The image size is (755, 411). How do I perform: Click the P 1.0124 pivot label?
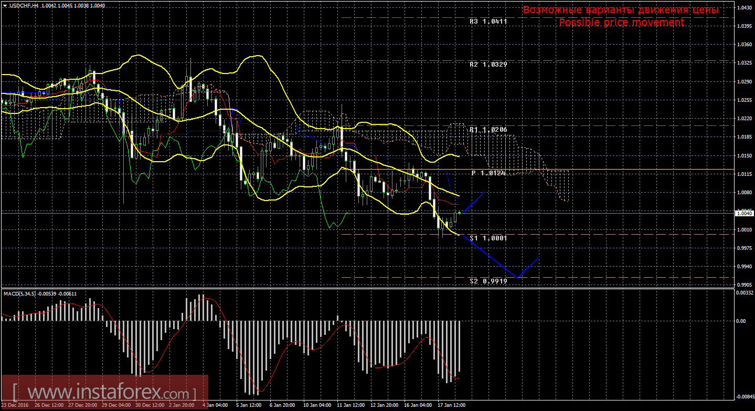[x=488, y=173]
